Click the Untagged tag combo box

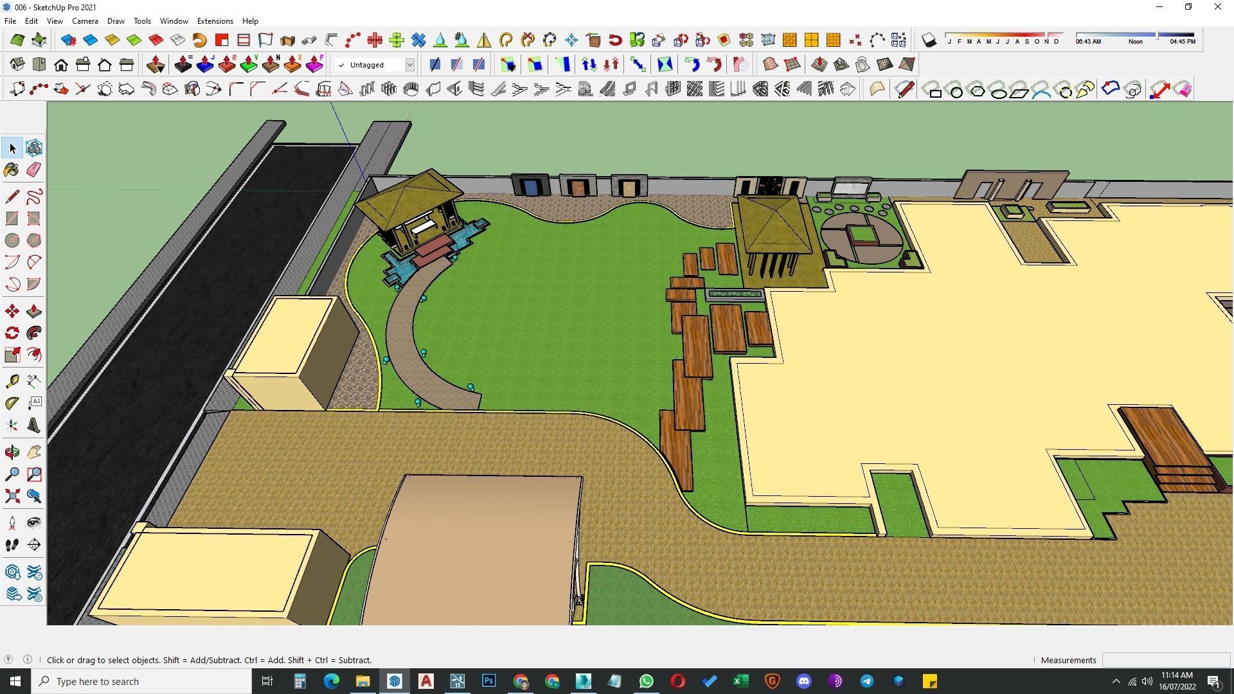pyautogui.click(x=370, y=65)
